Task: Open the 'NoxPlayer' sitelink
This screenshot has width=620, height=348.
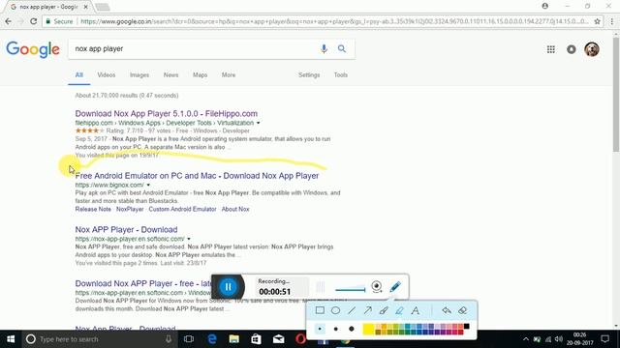Action: click(x=130, y=209)
